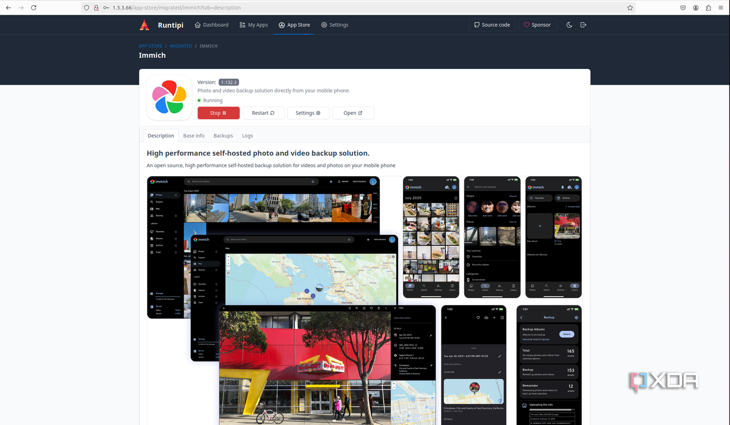
Task: Bookmark page with star icon
Action: tap(630, 8)
